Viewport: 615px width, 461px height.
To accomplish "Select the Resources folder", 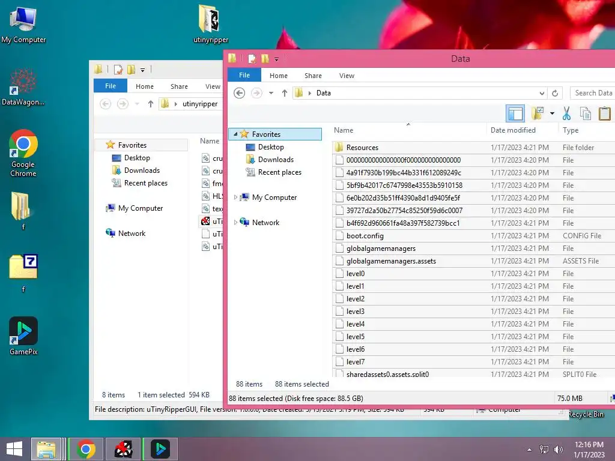I will pyautogui.click(x=473, y=148).
